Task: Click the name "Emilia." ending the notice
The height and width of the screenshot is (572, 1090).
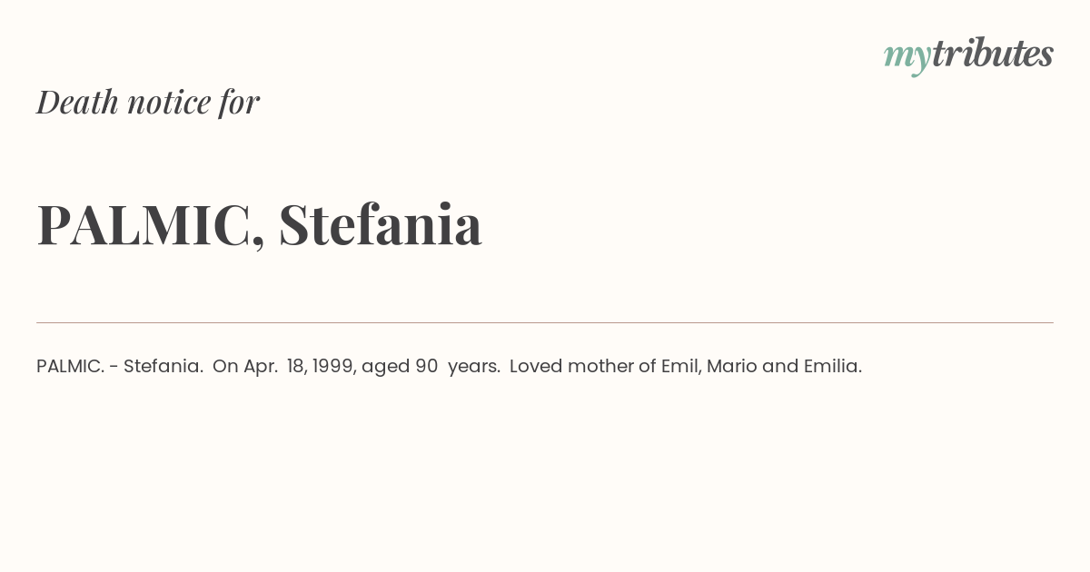Action: [x=833, y=366]
